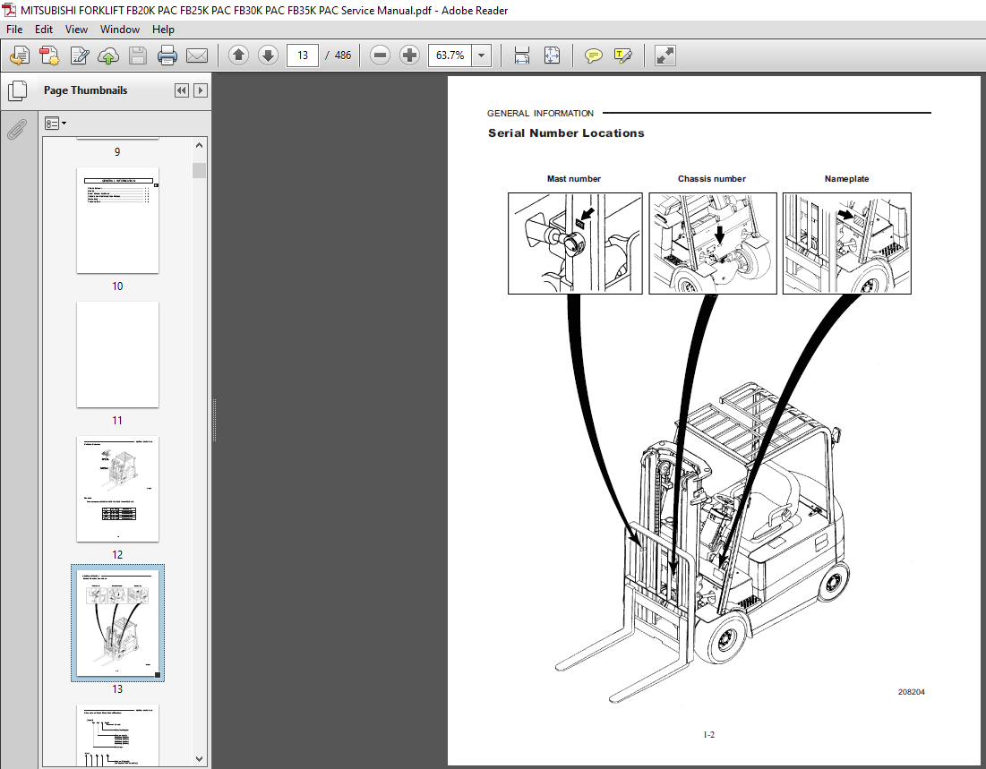Click the Mast number inset illustration

575,244
